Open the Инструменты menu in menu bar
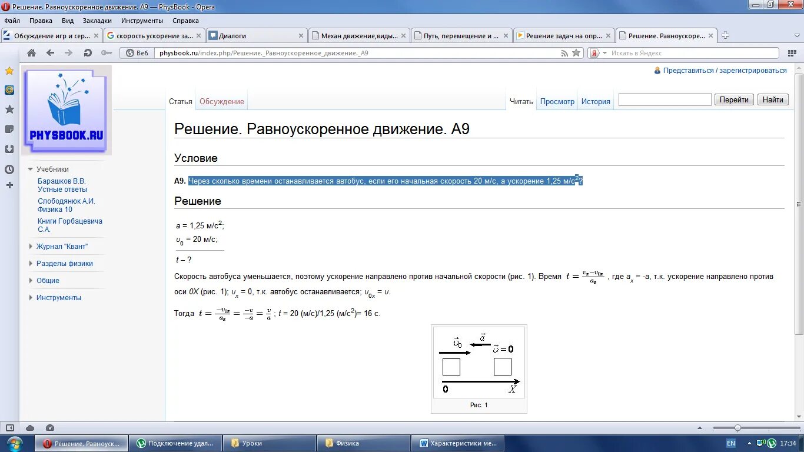The width and height of the screenshot is (804, 452). click(142, 21)
